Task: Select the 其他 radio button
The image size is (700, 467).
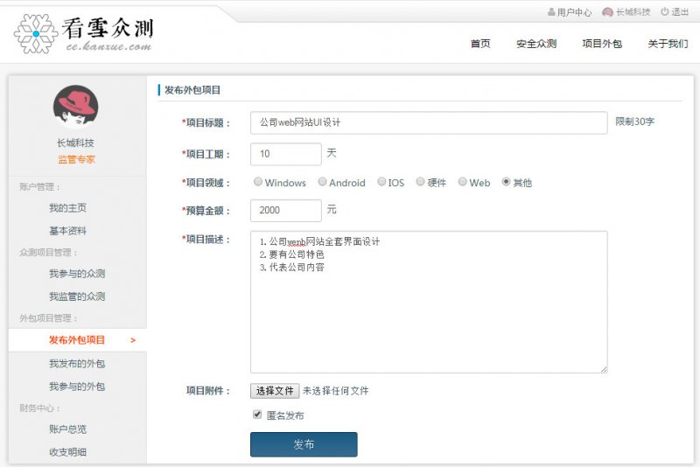Action: tap(506, 182)
